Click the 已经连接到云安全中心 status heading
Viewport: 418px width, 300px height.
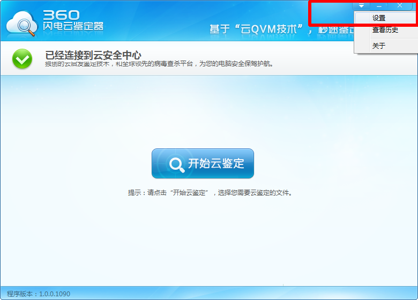click(93, 55)
